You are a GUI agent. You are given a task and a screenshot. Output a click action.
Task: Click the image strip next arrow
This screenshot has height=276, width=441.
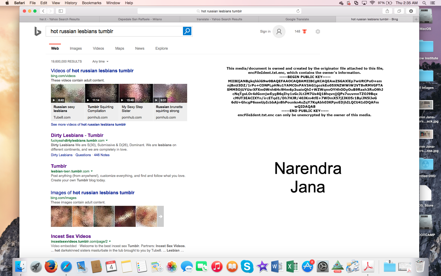pyautogui.click(x=160, y=216)
